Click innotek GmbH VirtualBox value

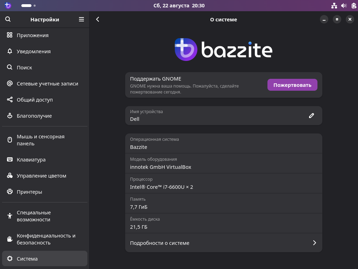[160, 167]
